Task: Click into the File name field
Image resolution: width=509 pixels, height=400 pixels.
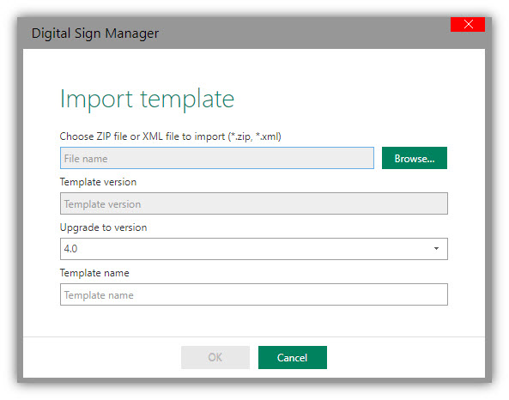Action: pos(217,158)
